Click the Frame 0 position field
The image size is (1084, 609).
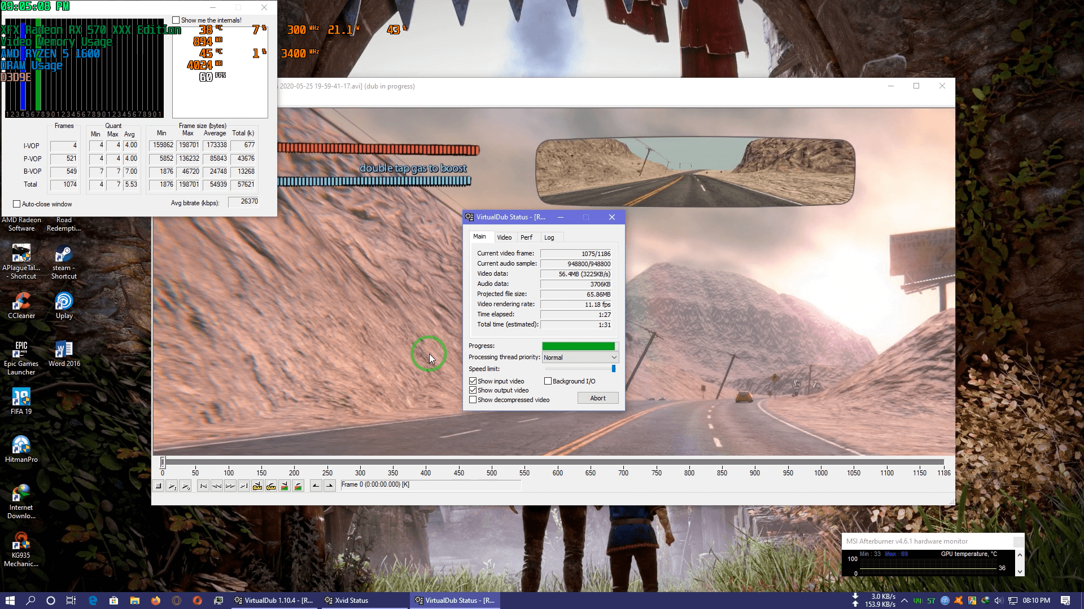coord(430,485)
